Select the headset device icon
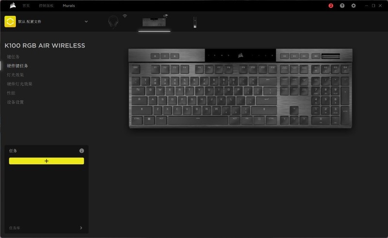 coord(113,22)
